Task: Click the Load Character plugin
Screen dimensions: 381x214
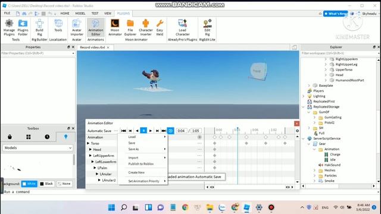Action: (183, 28)
